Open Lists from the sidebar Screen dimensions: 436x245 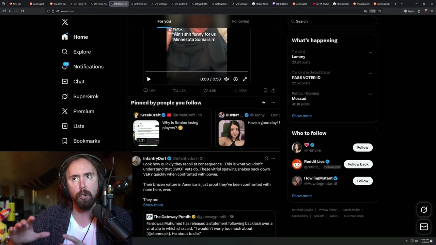click(x=73, y=126)
